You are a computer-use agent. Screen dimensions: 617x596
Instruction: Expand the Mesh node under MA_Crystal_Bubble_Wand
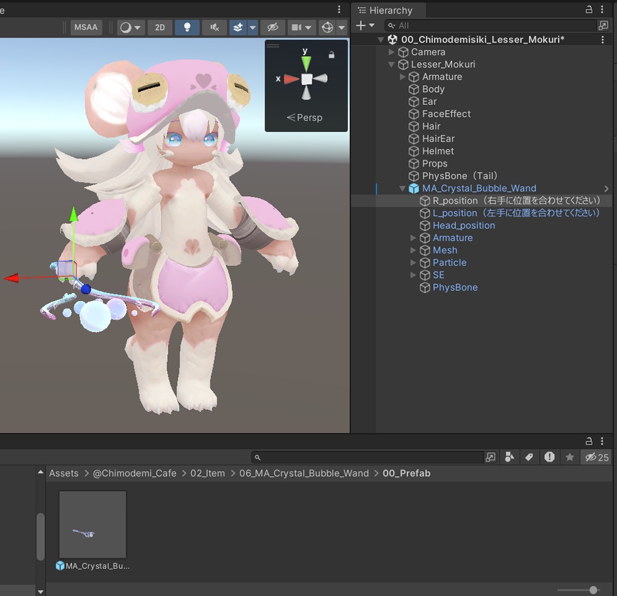[x=413, y=250]
